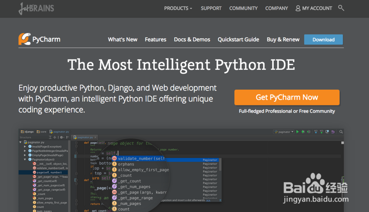Image resolution: width=369 pixels, height=212 pixels.
Task: Click the paginator.py file in the breadcrumb
Action: click(x=59, y=132)
